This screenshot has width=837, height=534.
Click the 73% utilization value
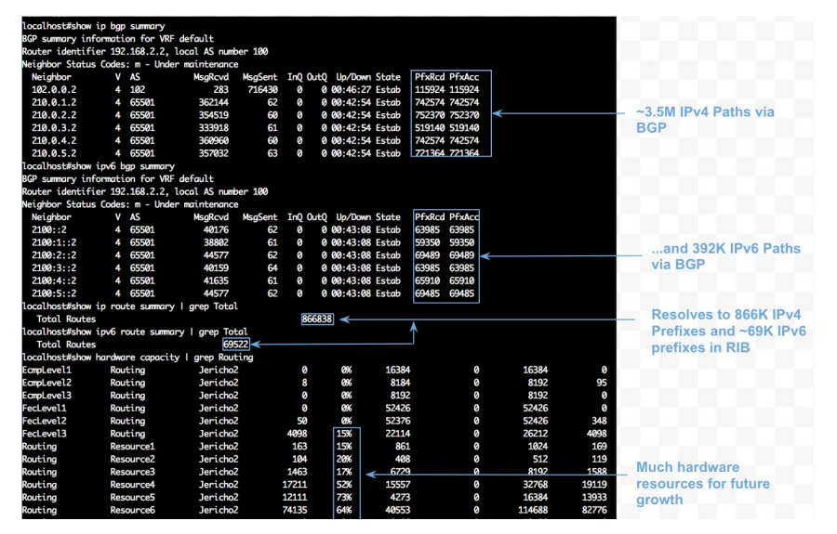[344, 498]
